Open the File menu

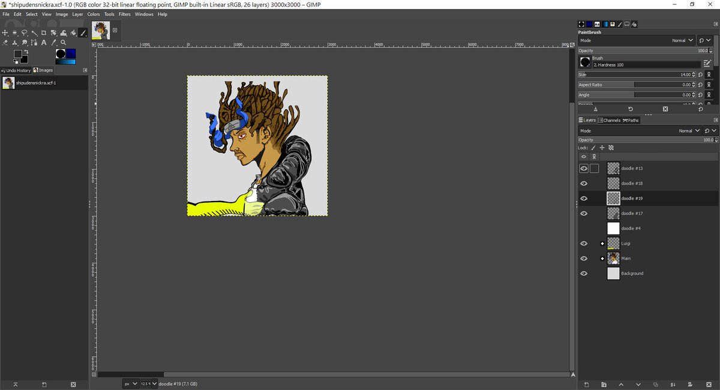[6, 14]
